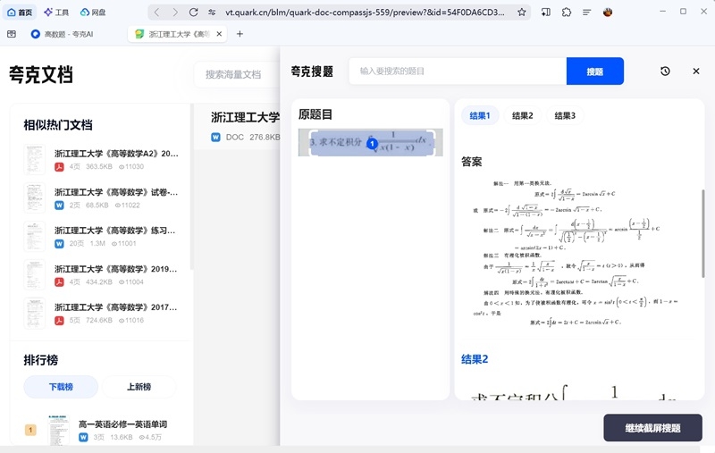Open a new browser tab
Viewport: 715px width, 453px height.
(x=240, y=34)
